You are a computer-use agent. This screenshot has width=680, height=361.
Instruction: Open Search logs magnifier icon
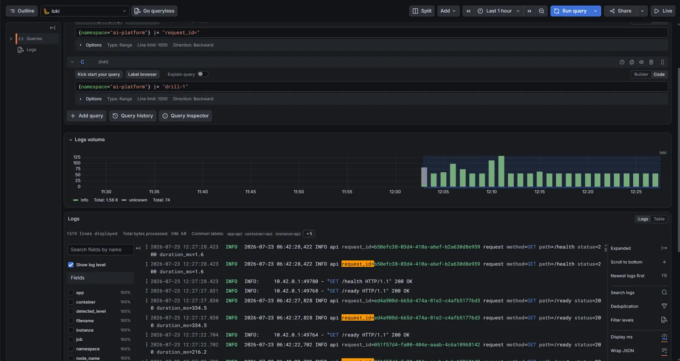(664, 292)
